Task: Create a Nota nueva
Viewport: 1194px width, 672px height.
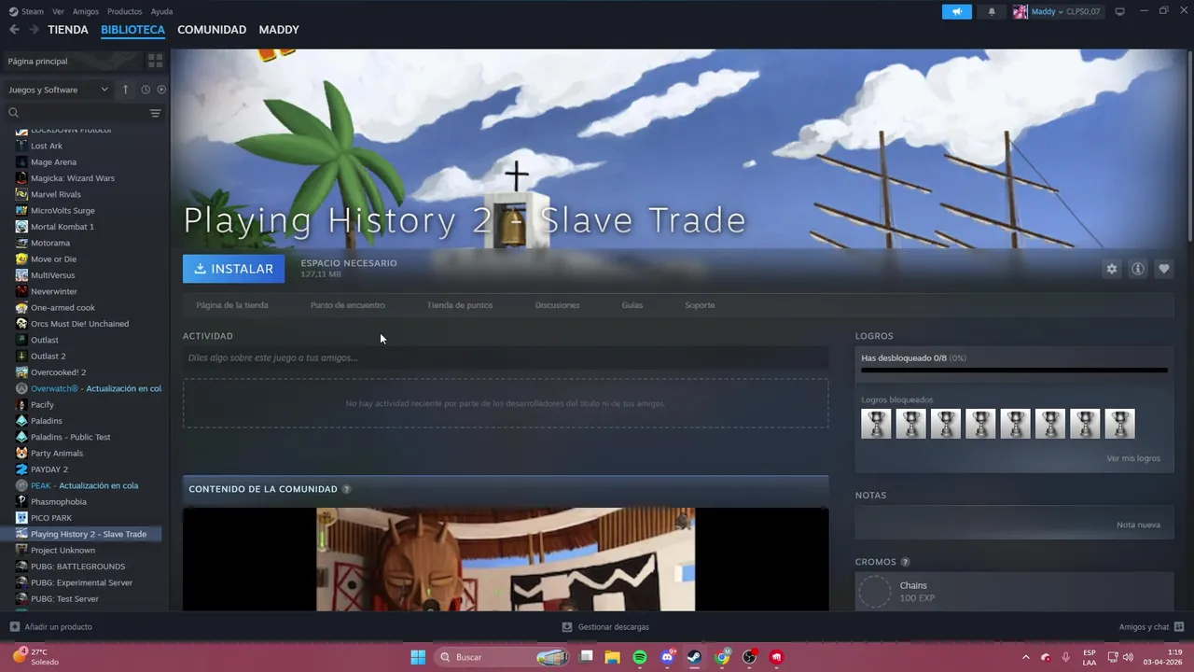Action: tap(1138, 525)
